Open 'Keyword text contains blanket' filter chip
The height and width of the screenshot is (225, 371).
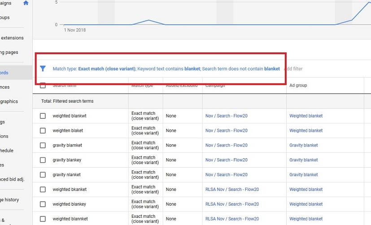coord(168,69)
